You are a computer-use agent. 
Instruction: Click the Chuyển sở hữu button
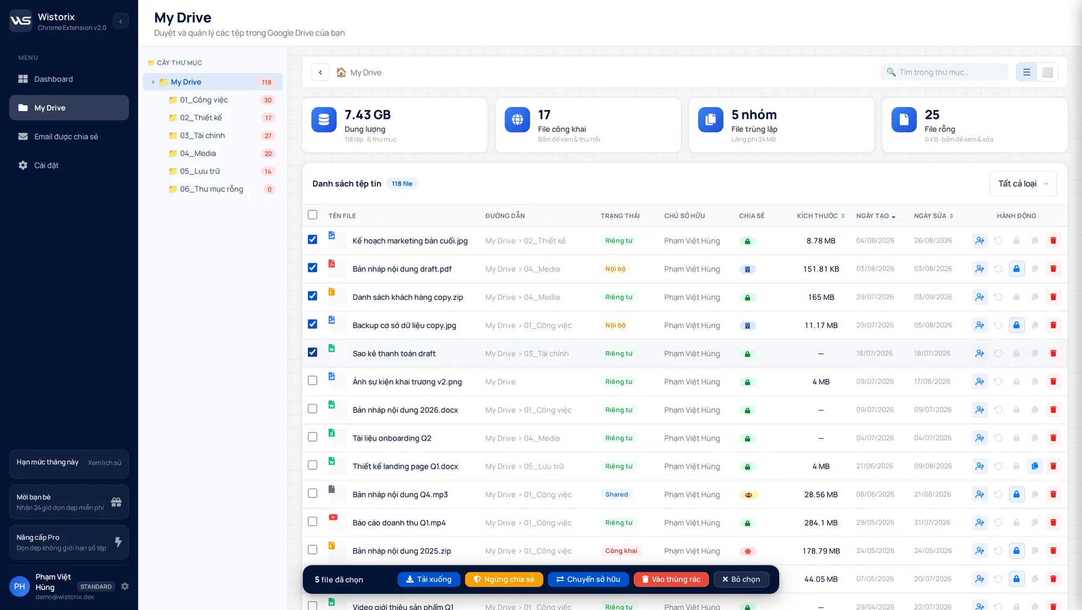[588, 579]
